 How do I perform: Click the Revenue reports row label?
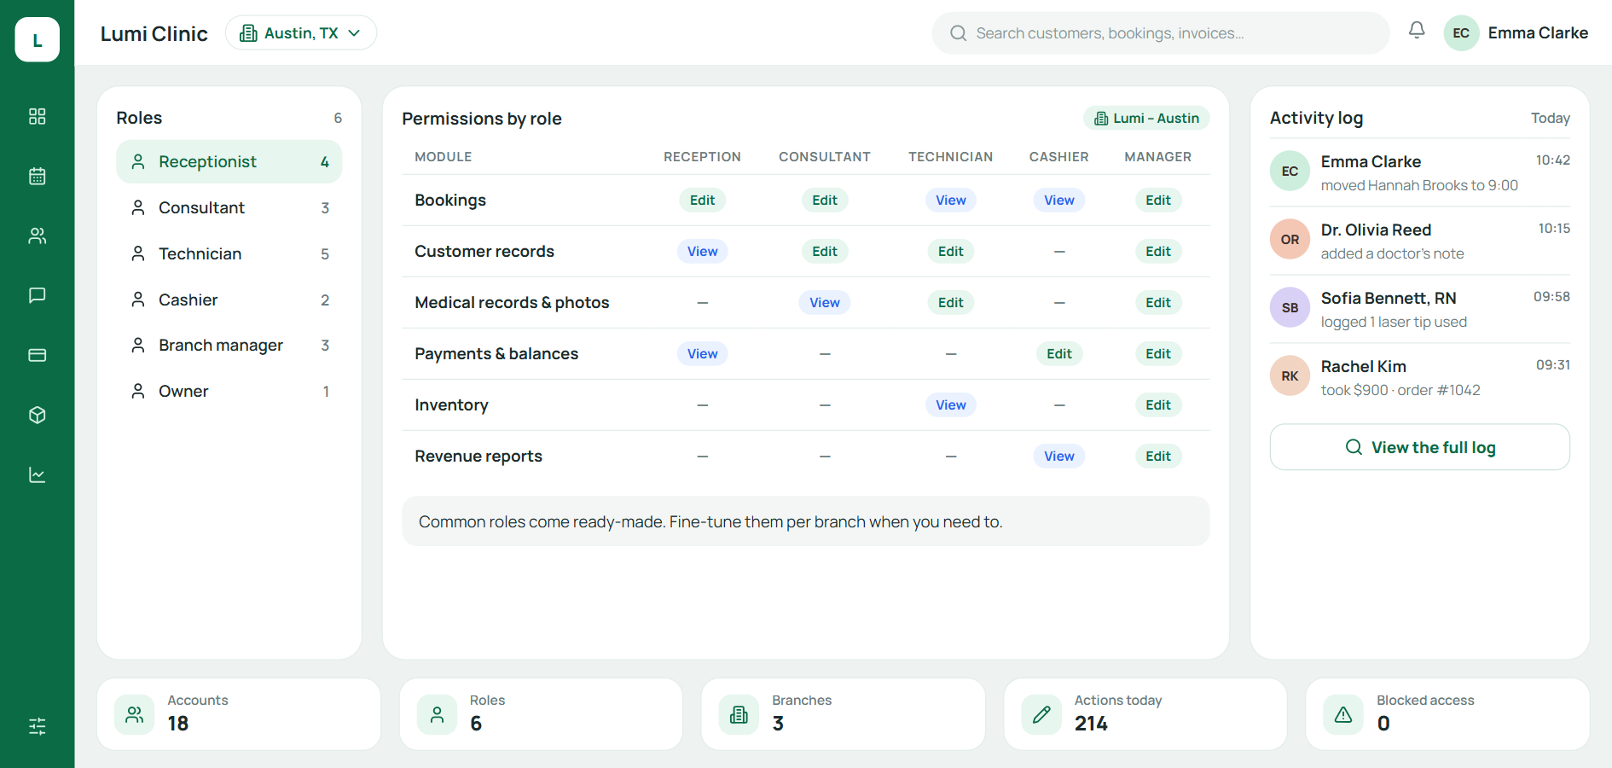tap(478, 457)
